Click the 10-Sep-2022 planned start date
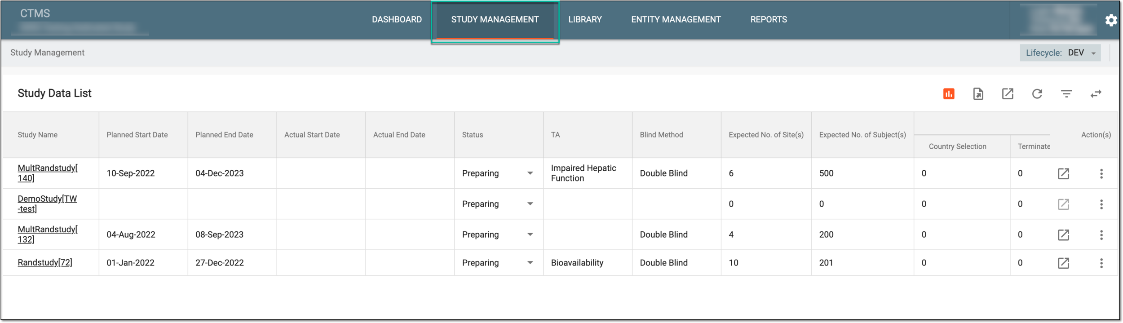The width and height of the screenshot is (1123, 323). click(x=130, y=173)
